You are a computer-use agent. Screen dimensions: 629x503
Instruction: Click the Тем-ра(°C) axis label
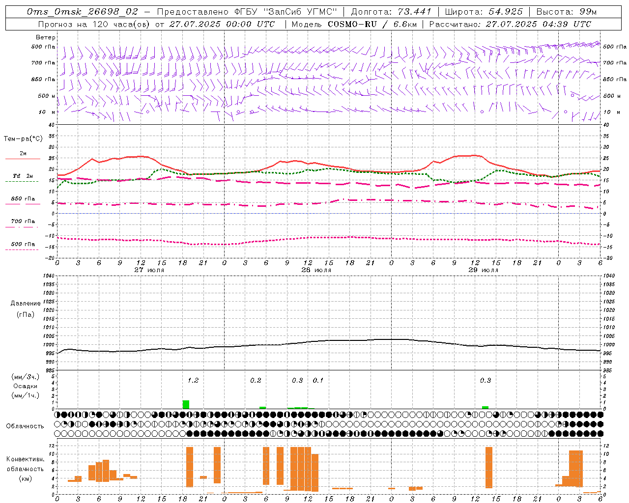pyautogui.click(x=23, y=139)
